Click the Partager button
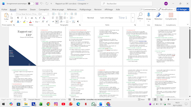Image resolution: width=191 pixels, height=107 pixels. click(x=183, y=9)
